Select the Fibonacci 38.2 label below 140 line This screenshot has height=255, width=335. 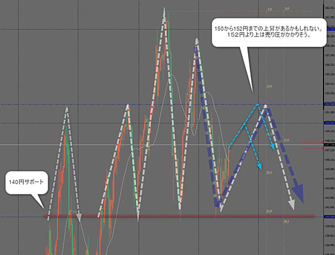(286, 222)
